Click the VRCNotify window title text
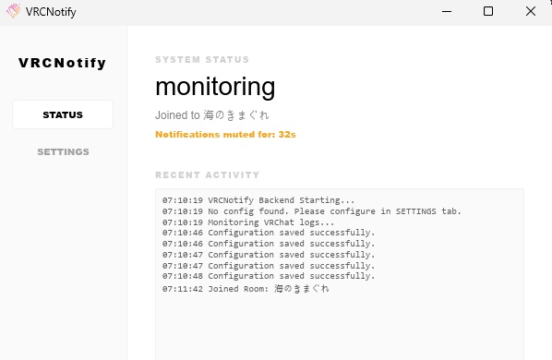 (x=51, y=12)
